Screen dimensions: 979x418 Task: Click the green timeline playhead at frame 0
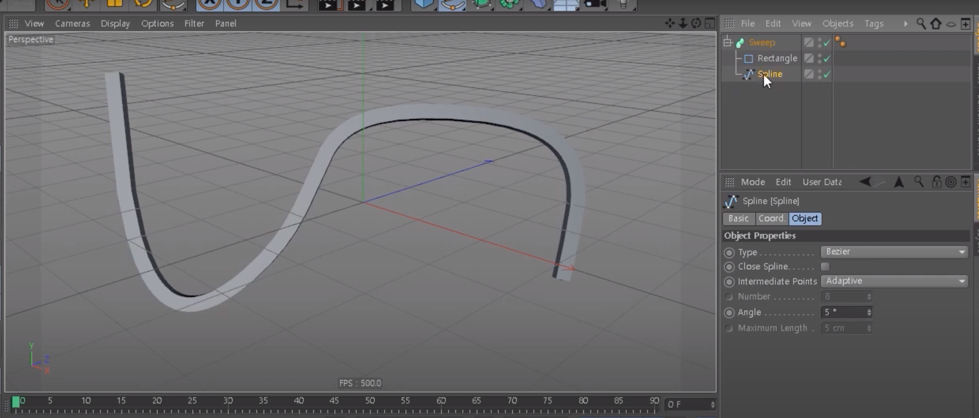[16, 402]
